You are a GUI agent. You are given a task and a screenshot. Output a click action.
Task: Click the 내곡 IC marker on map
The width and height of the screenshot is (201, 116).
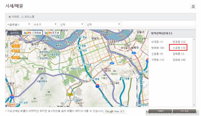pos(115,83)
